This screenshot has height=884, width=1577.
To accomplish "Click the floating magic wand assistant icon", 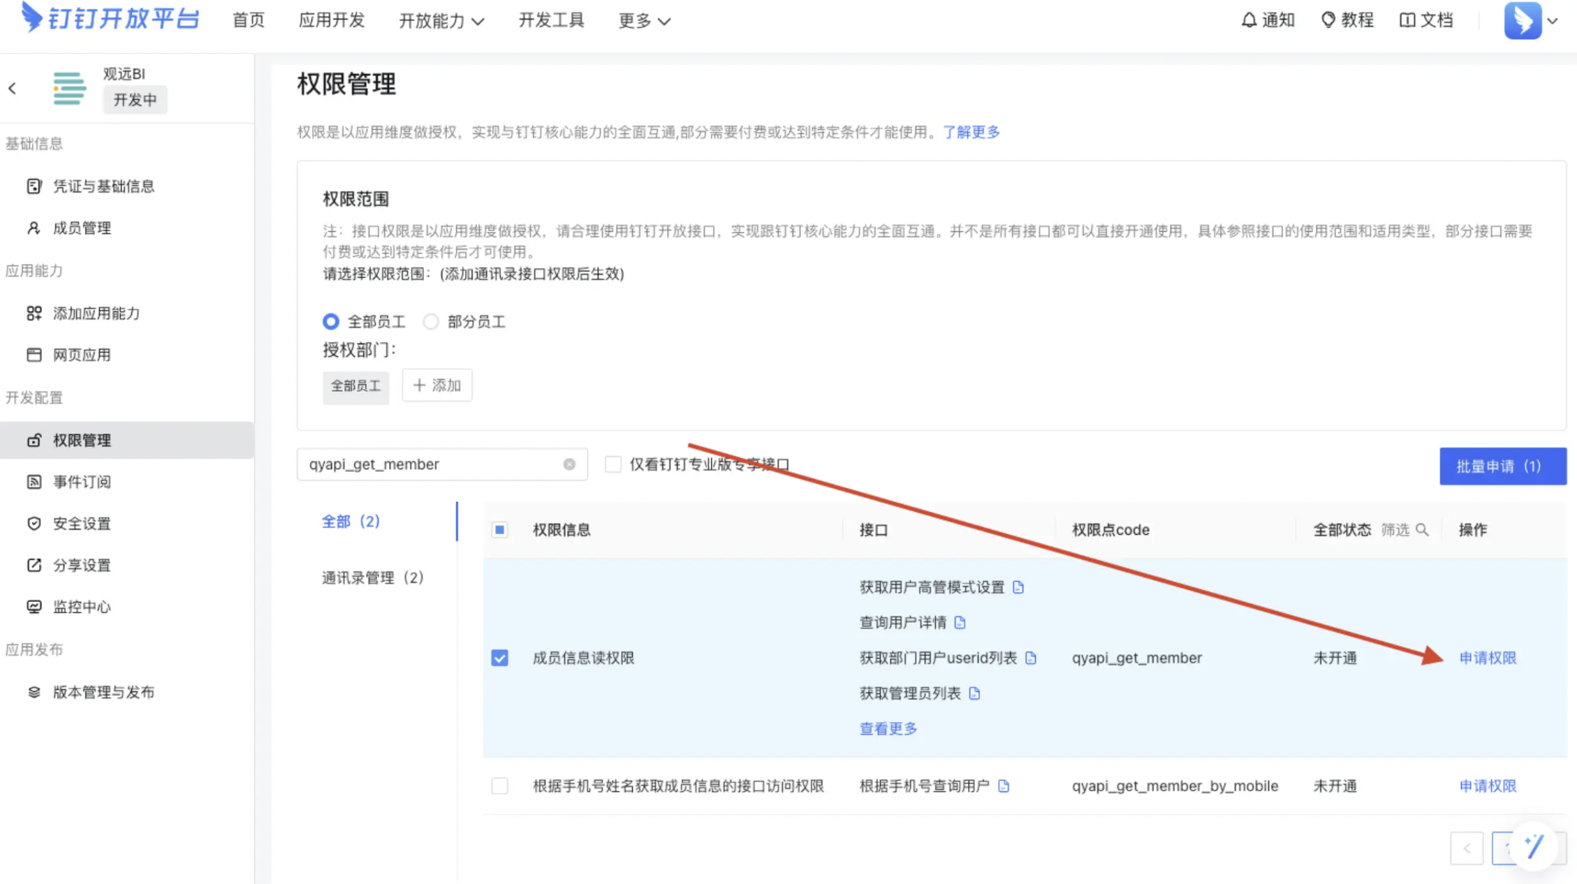I will point(1534,847).
